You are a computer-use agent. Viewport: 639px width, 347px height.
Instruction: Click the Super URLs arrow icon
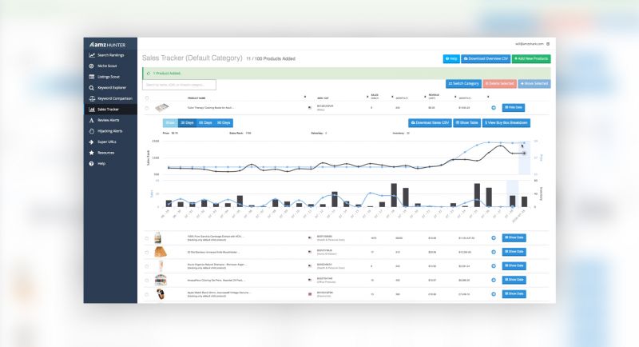(92, 142)
